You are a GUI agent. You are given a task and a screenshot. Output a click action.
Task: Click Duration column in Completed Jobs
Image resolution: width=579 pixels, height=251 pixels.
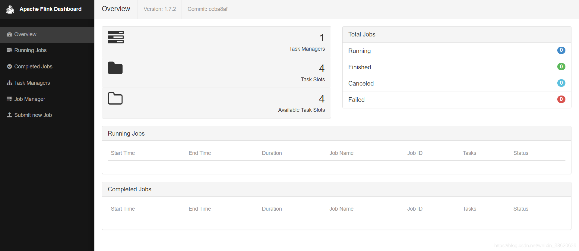(x=272, y=209)
